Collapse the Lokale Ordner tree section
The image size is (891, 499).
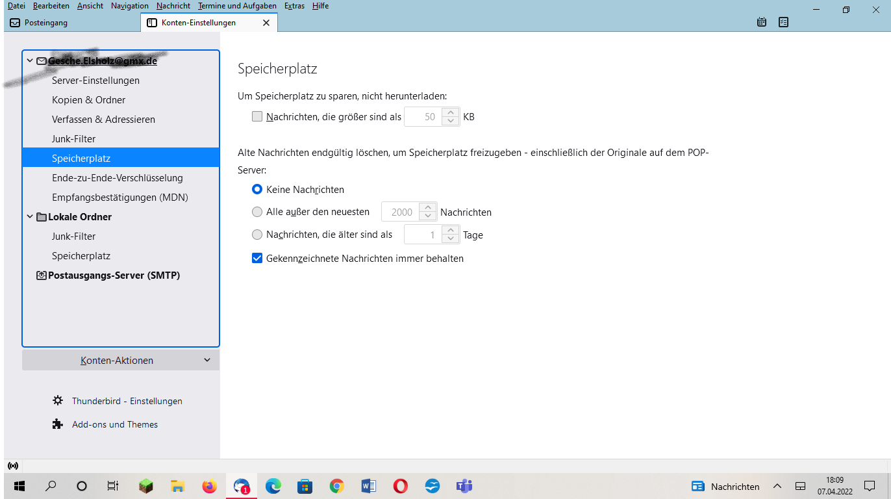30,217
